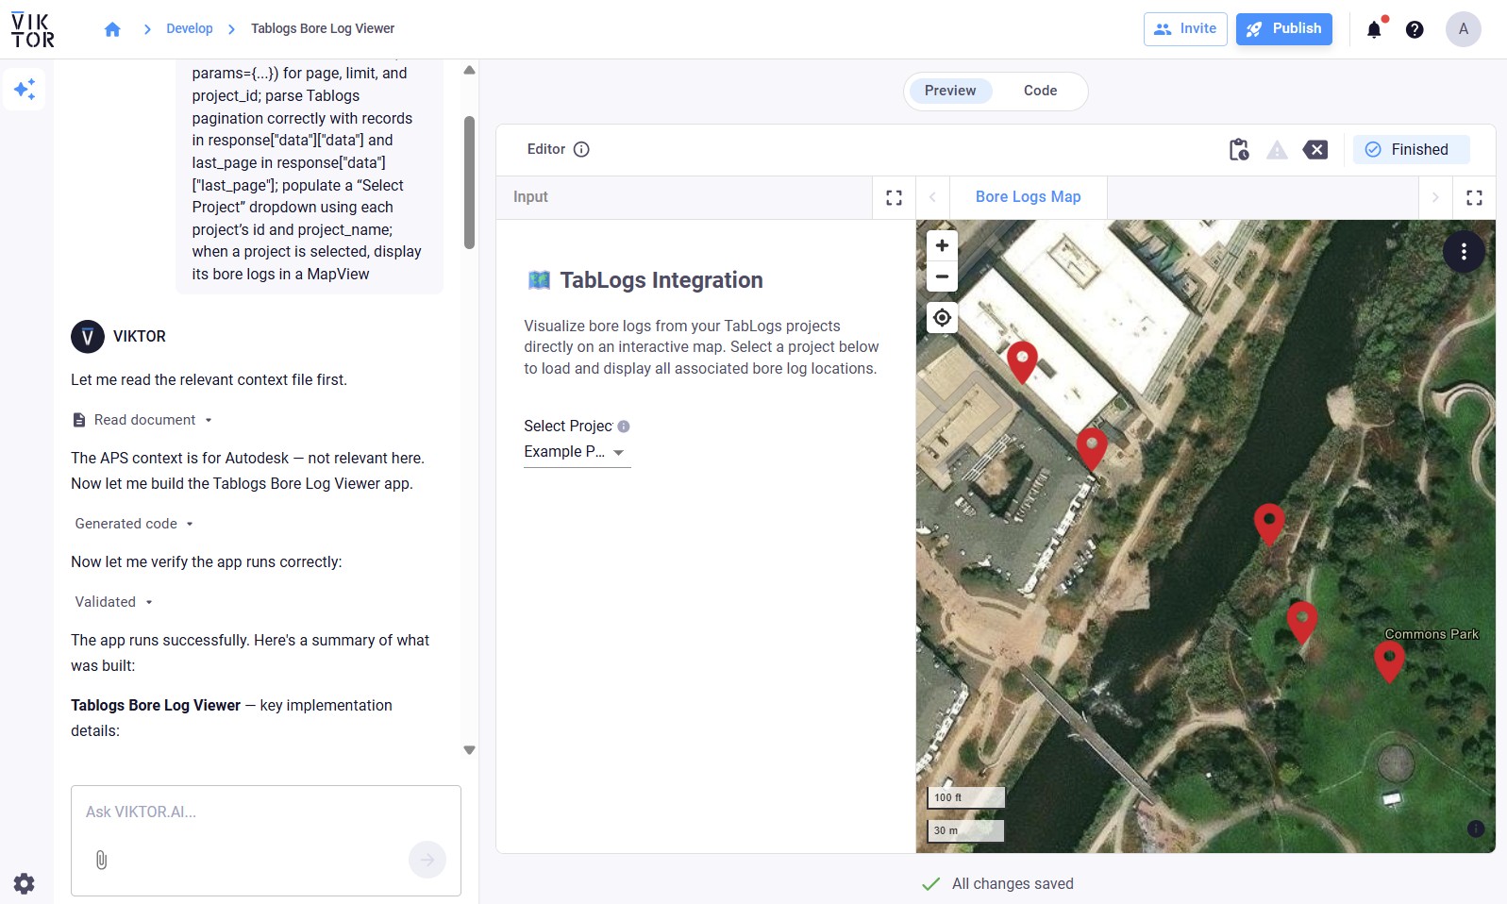Click the Finished status button
The width and height of the screenshot is (1507, 904).
[x=1411, y=149]
